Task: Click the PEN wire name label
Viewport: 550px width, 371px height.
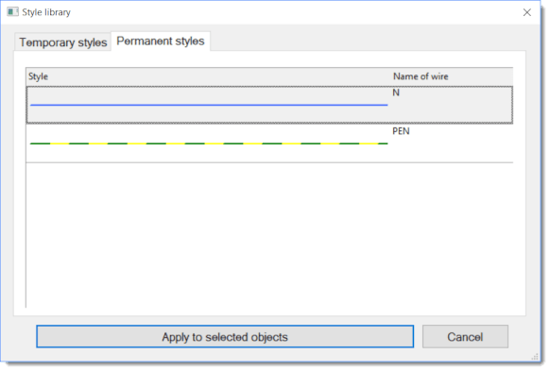Action: click(401, 131)
